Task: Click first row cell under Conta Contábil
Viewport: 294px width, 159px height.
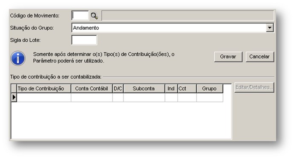Action: pos(92,97)
